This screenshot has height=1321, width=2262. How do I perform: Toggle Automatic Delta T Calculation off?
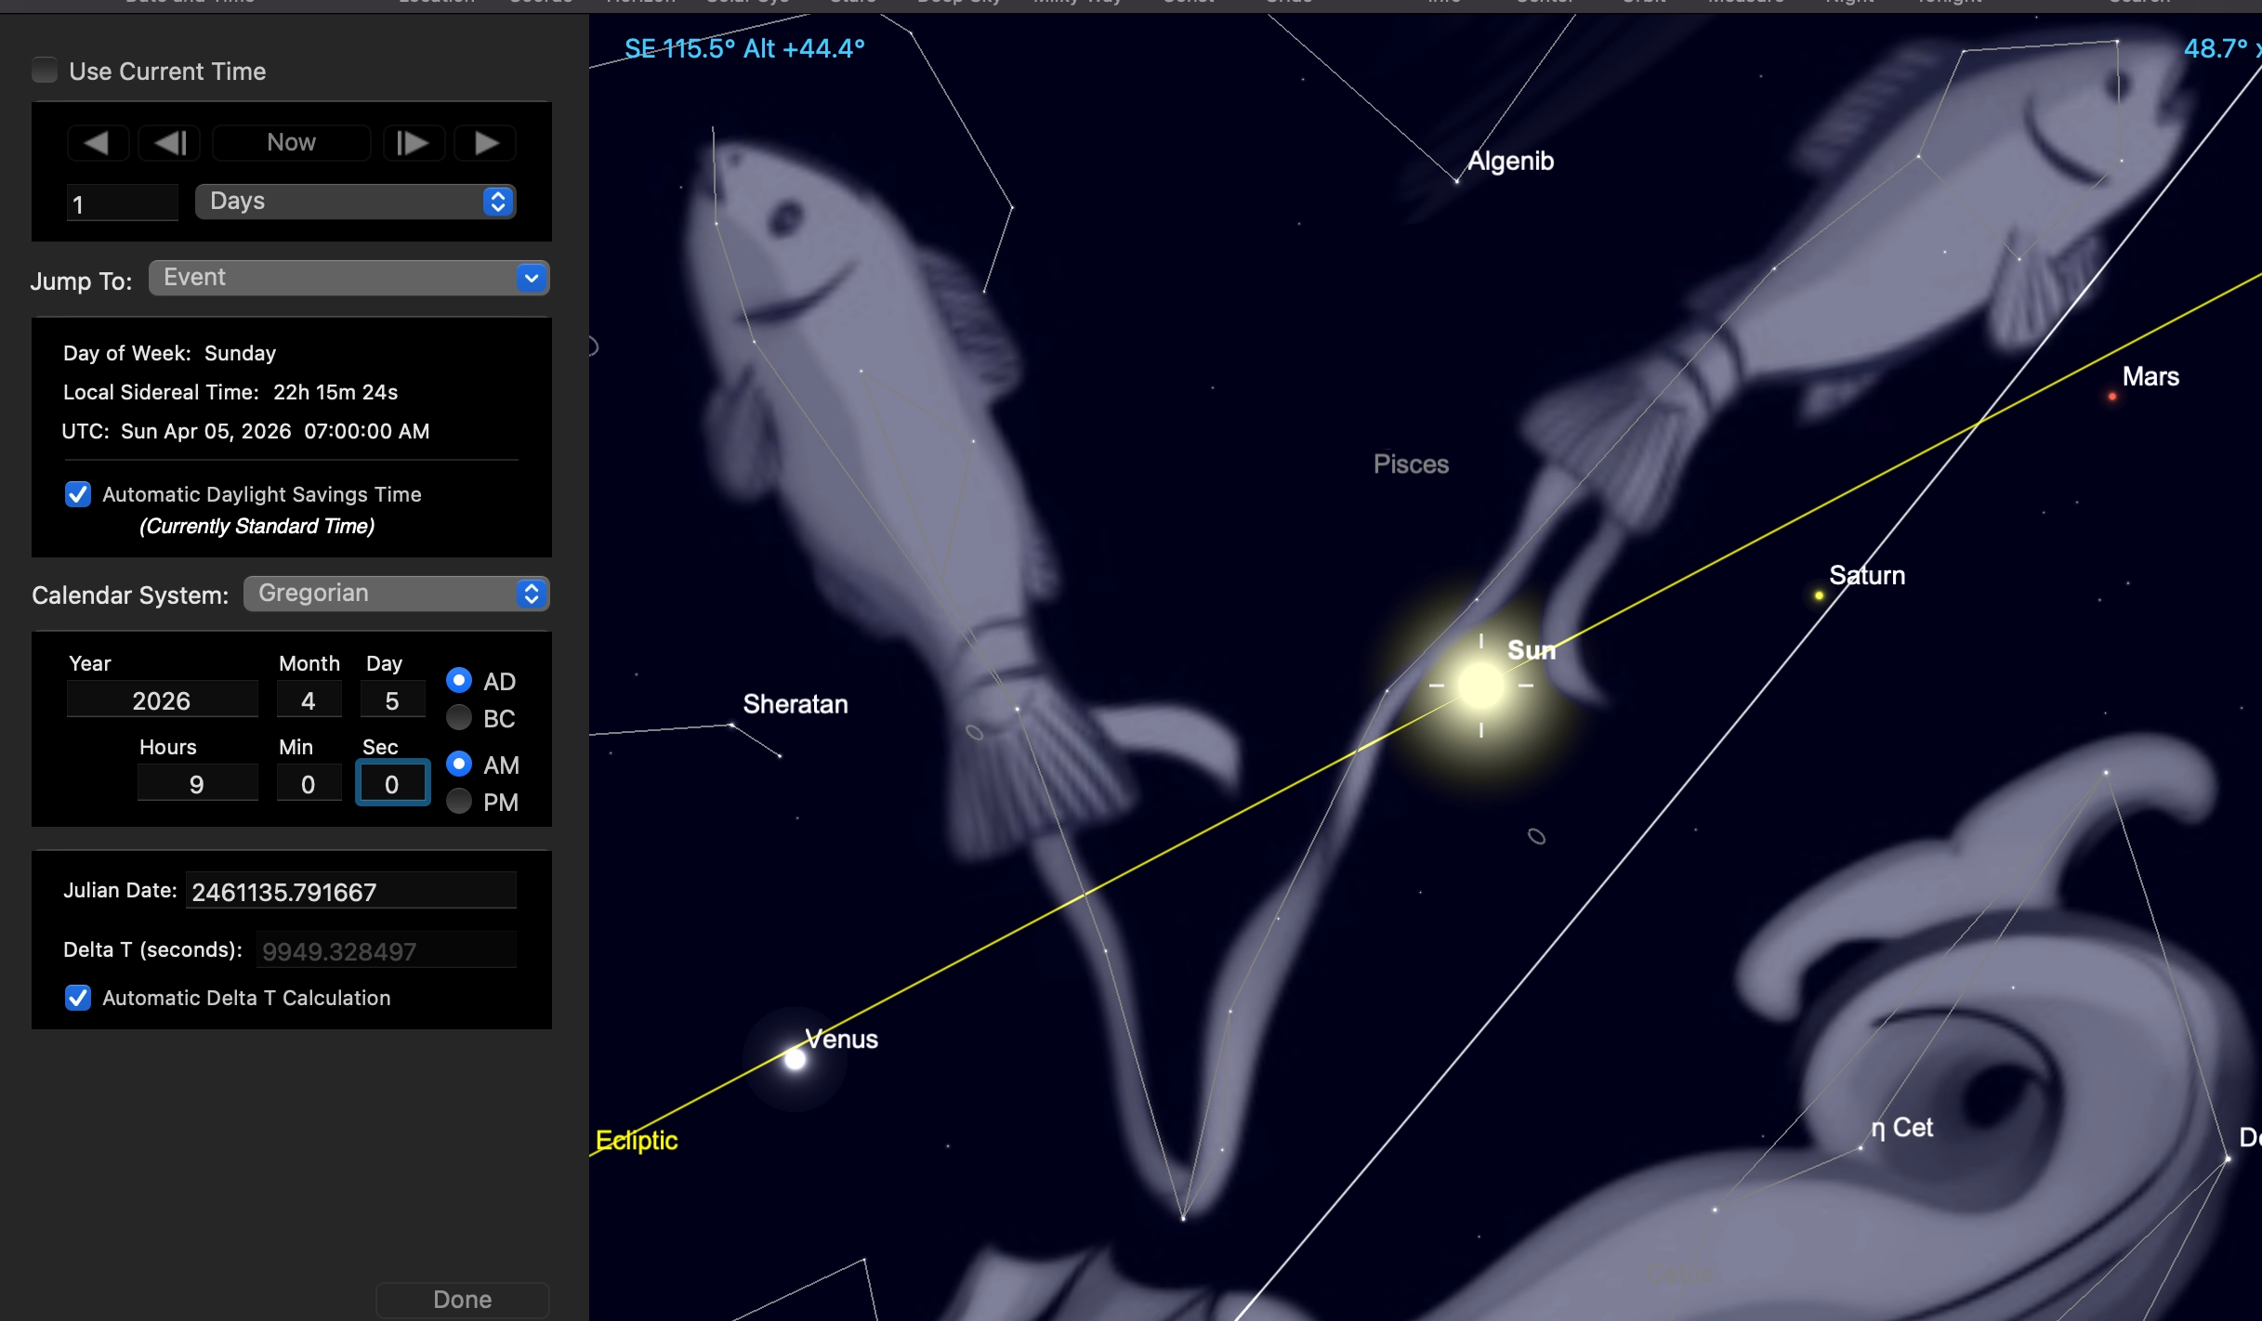point(78,998)
